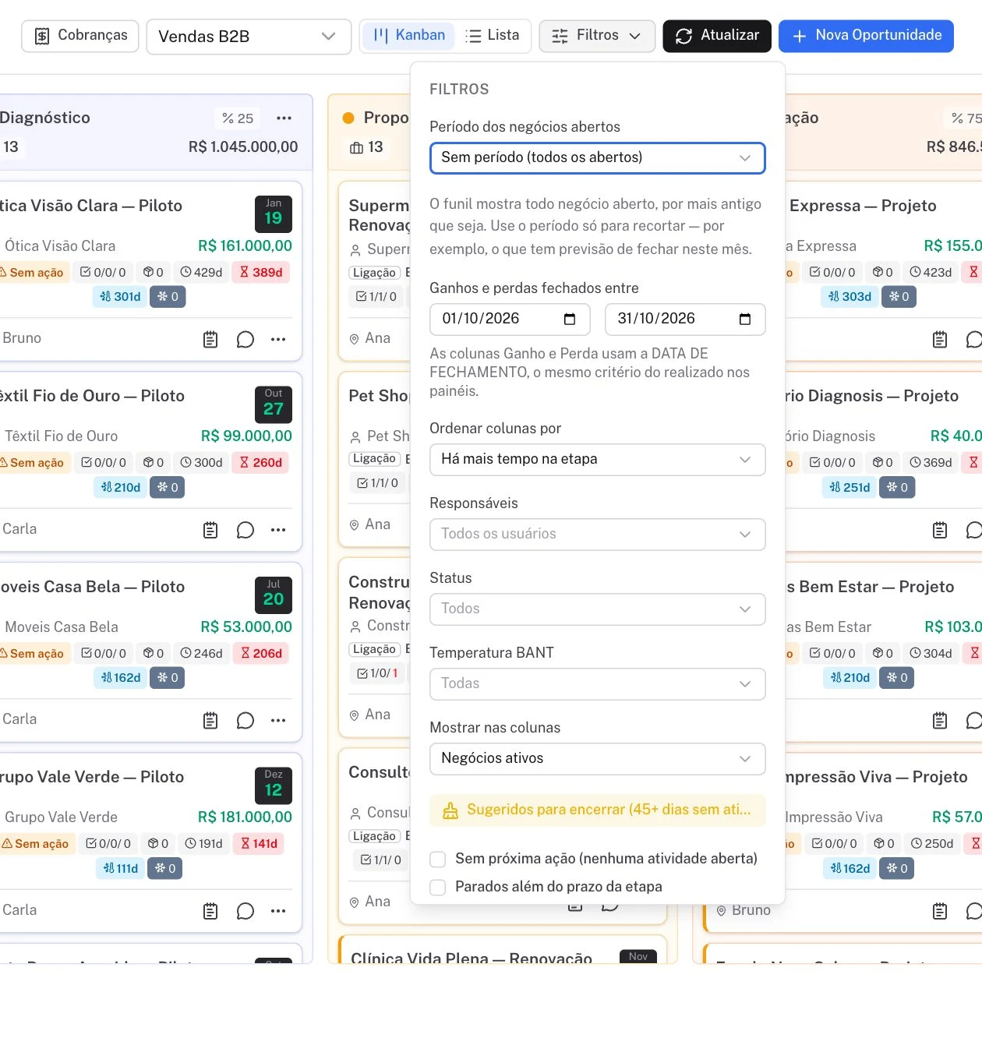Check Parados além do prazo filter

(x=438, y=887)
